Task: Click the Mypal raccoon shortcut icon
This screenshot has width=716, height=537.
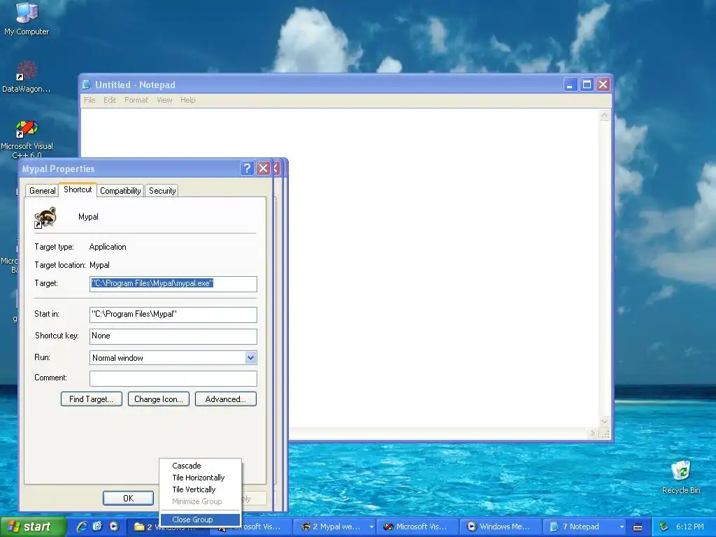Action: 45,217
